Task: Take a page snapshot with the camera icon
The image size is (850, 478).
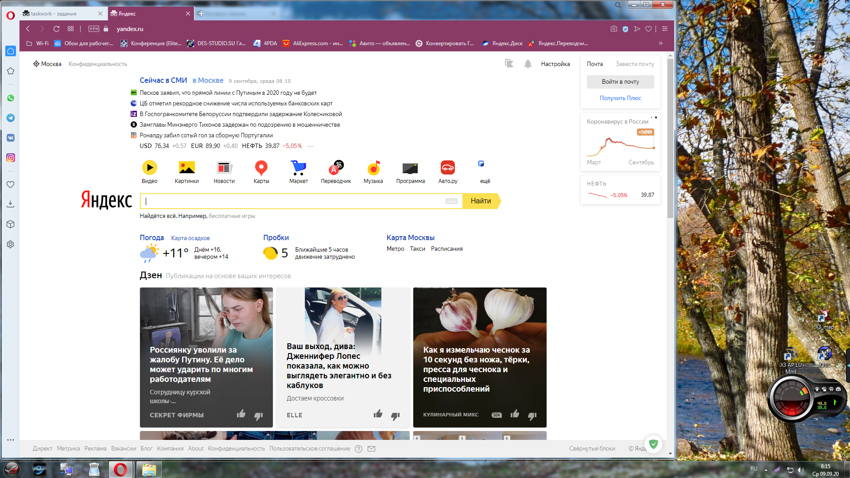Action: point(613,29)
